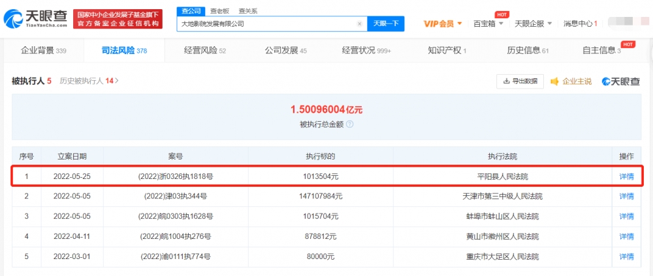Open the 企业背景 tab
Screen dimensions: 653x276
(43, 51)
